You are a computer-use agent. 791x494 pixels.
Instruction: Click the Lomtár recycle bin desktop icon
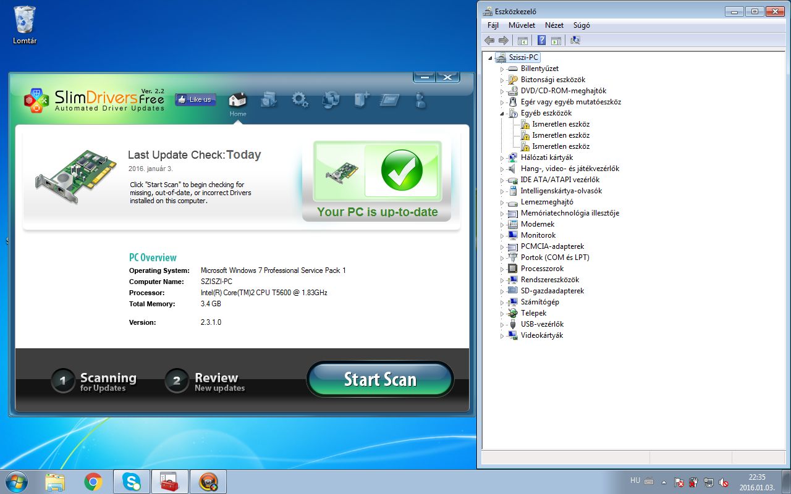coord(25,25)
